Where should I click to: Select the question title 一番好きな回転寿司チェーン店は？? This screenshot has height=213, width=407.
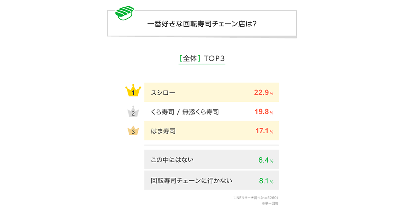(x=201, y=24)
